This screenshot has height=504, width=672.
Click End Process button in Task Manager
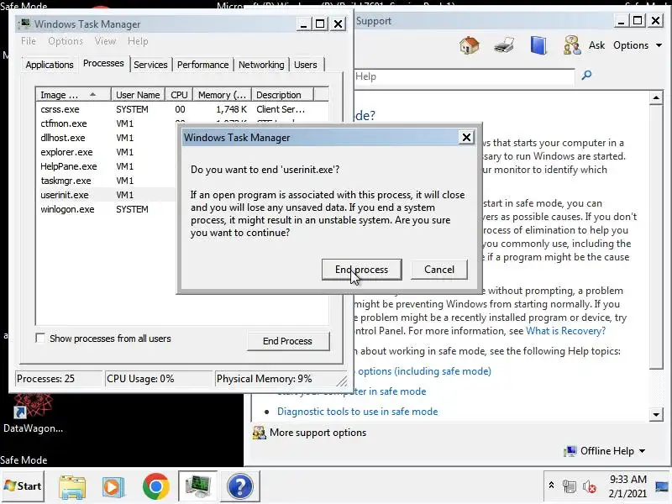tap(287, 341)
